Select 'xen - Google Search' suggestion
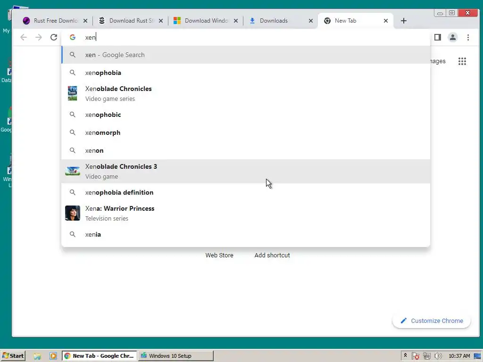The height and width of the screenshot is (362, 483). [245, 55]
